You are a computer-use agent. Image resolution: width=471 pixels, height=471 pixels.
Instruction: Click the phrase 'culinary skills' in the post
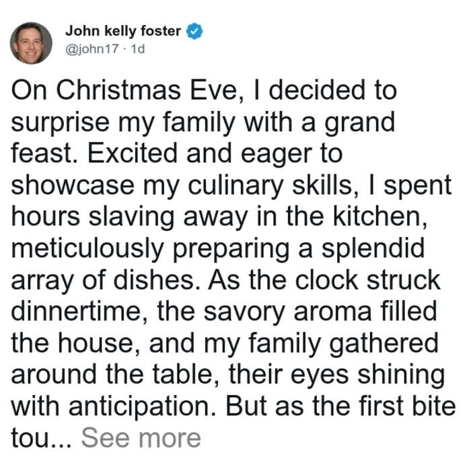269,186
